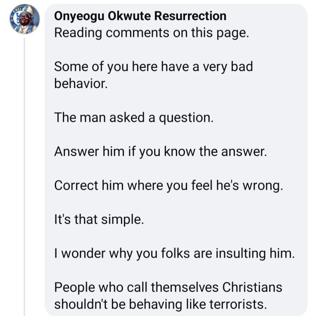Screen dimensions: 317x316
Task: Click 'Answer him if you know the answer.'
Action: pyautogui.click(x=161, y=152)
